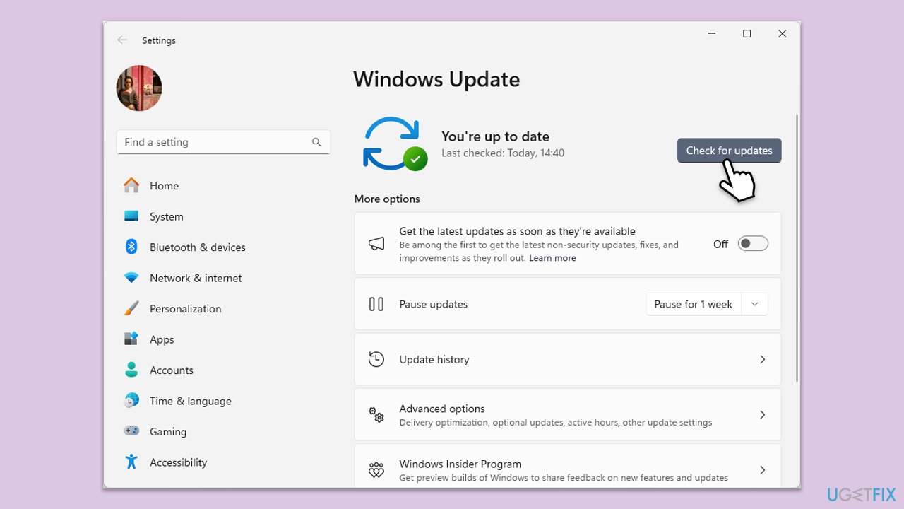The width and height of the screenshot is (904, 509).
Task: Open the Learn more link
Action: click(552, 257)
